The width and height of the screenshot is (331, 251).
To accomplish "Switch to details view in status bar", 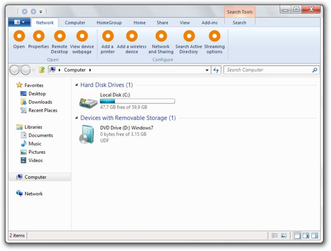I will (275, 235).
